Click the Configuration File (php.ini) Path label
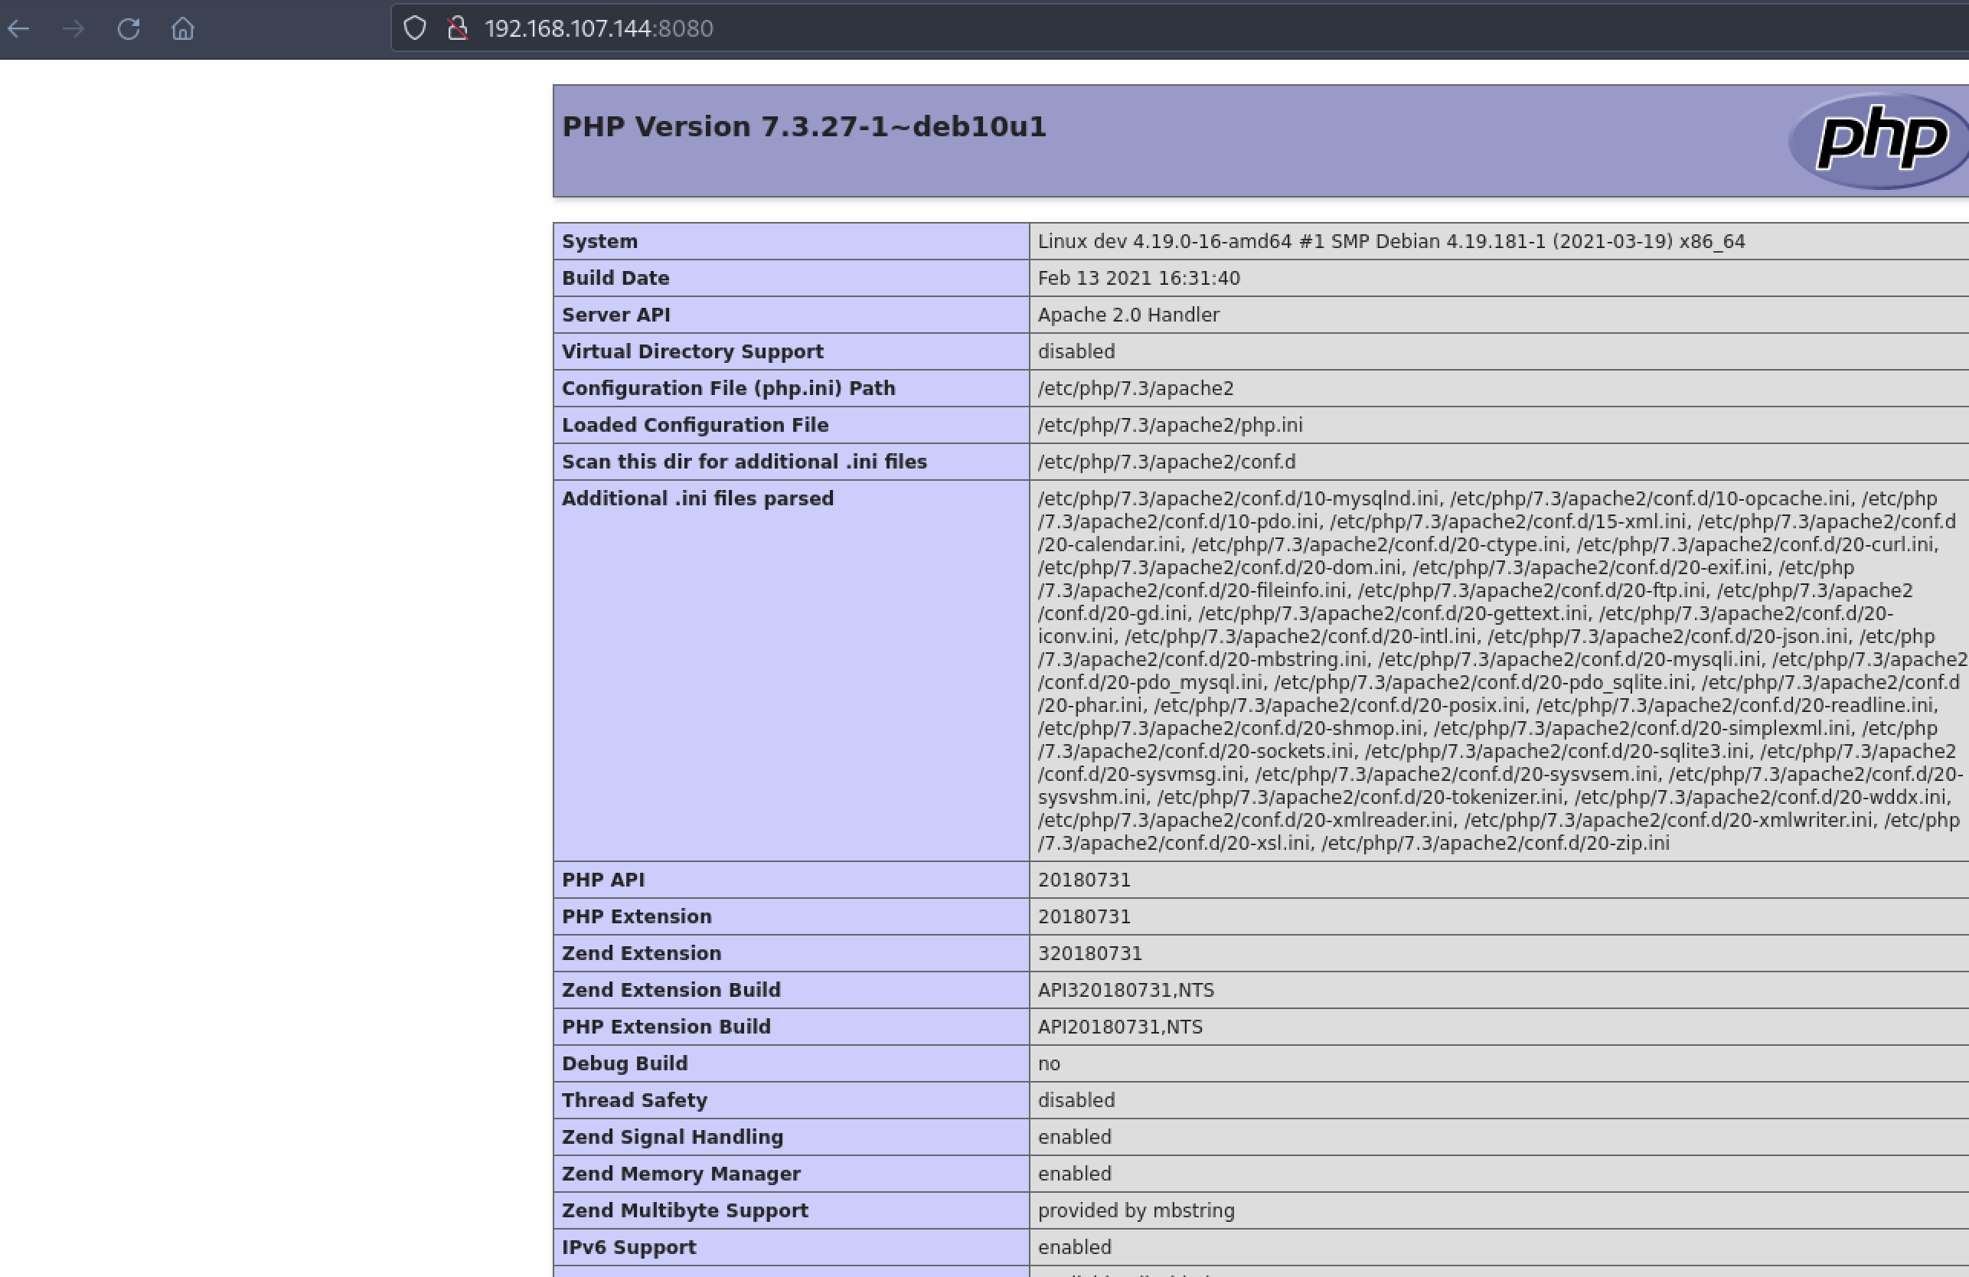The height and width of the screenshot is (1277, 1969). point(729,388)
